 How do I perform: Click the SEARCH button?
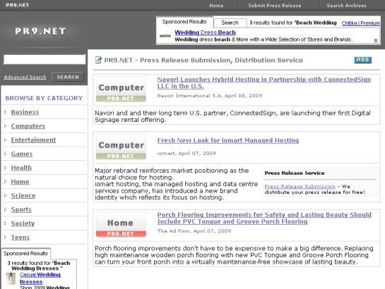coord(68,77)
